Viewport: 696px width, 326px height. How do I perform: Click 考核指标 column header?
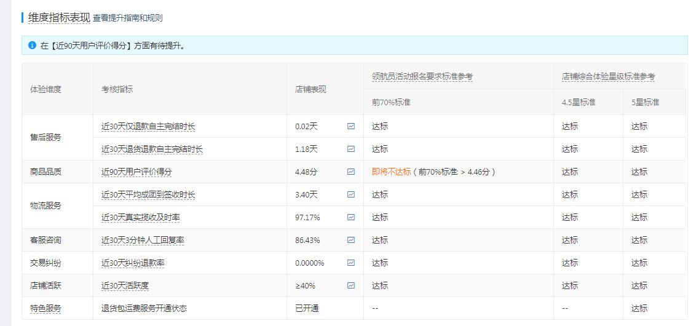117,89
